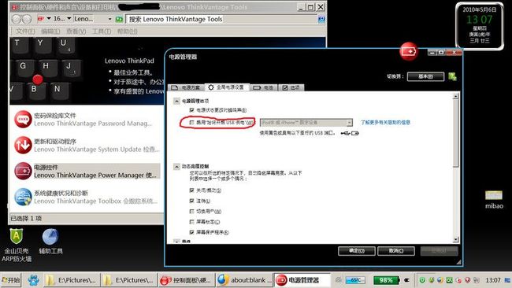
Task: Toggle the 屏幕保护程序 checkbox
Action: click(x=191, y=232)
